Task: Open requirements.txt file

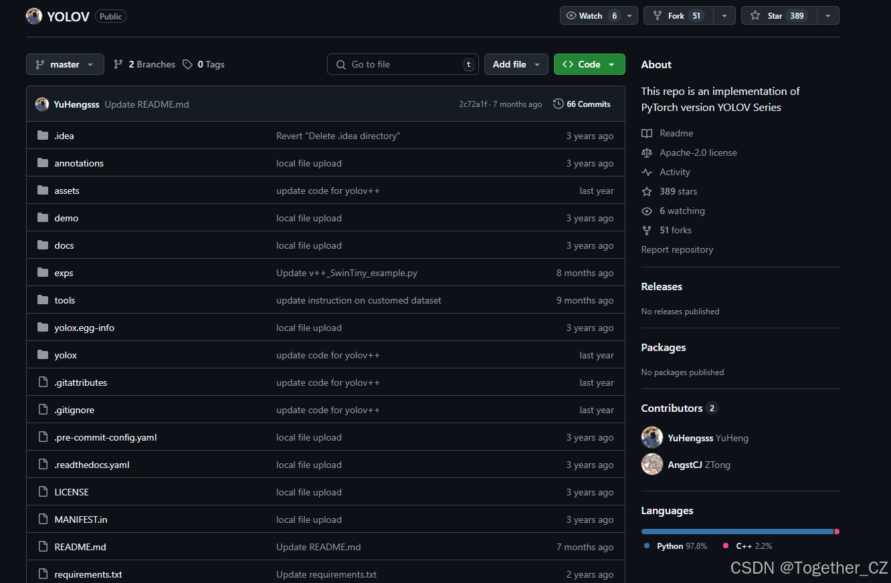Action: 88,574
